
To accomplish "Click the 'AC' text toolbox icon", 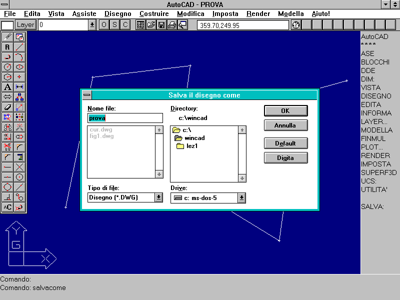I will coord(7,207).
